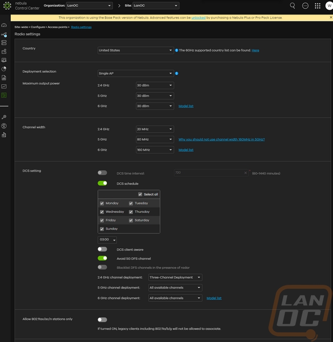The image size is (333, 342).
Task: Open Model list link beside 6 GHz power
Action: pos(186,106)
